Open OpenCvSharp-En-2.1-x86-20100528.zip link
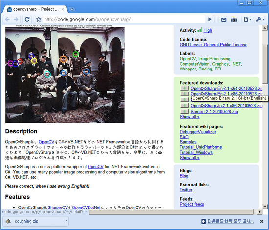 pyautogui.click(x=226, y=94)
